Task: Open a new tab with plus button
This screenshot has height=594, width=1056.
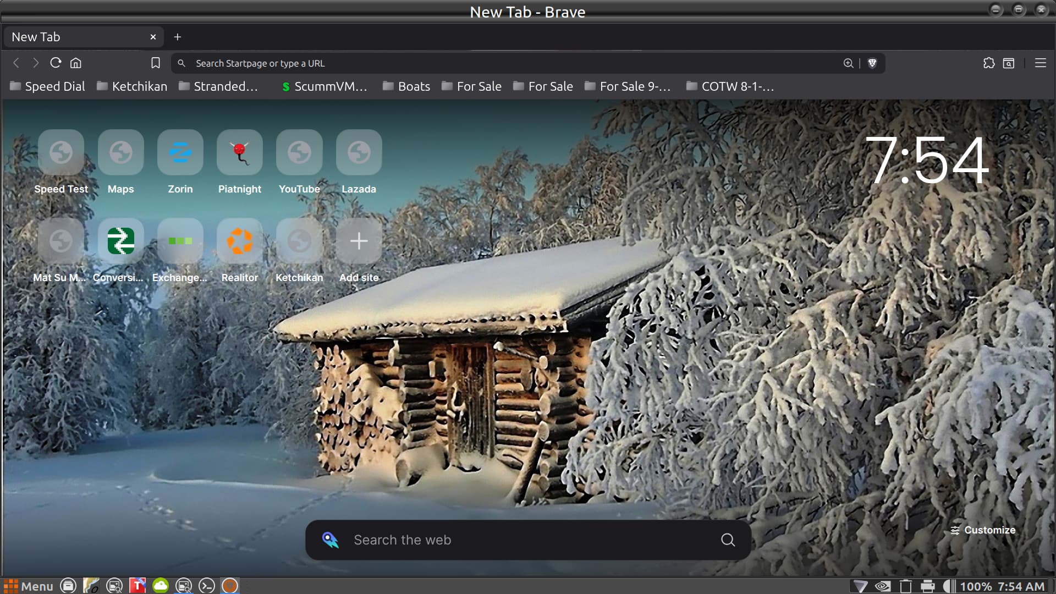Action: click(177, 37)
